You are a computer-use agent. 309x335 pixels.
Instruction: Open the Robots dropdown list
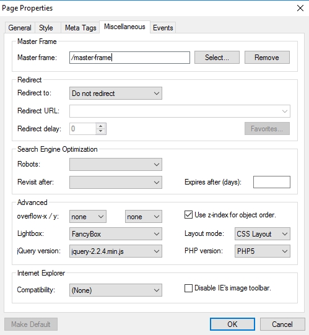coord(116,164)
